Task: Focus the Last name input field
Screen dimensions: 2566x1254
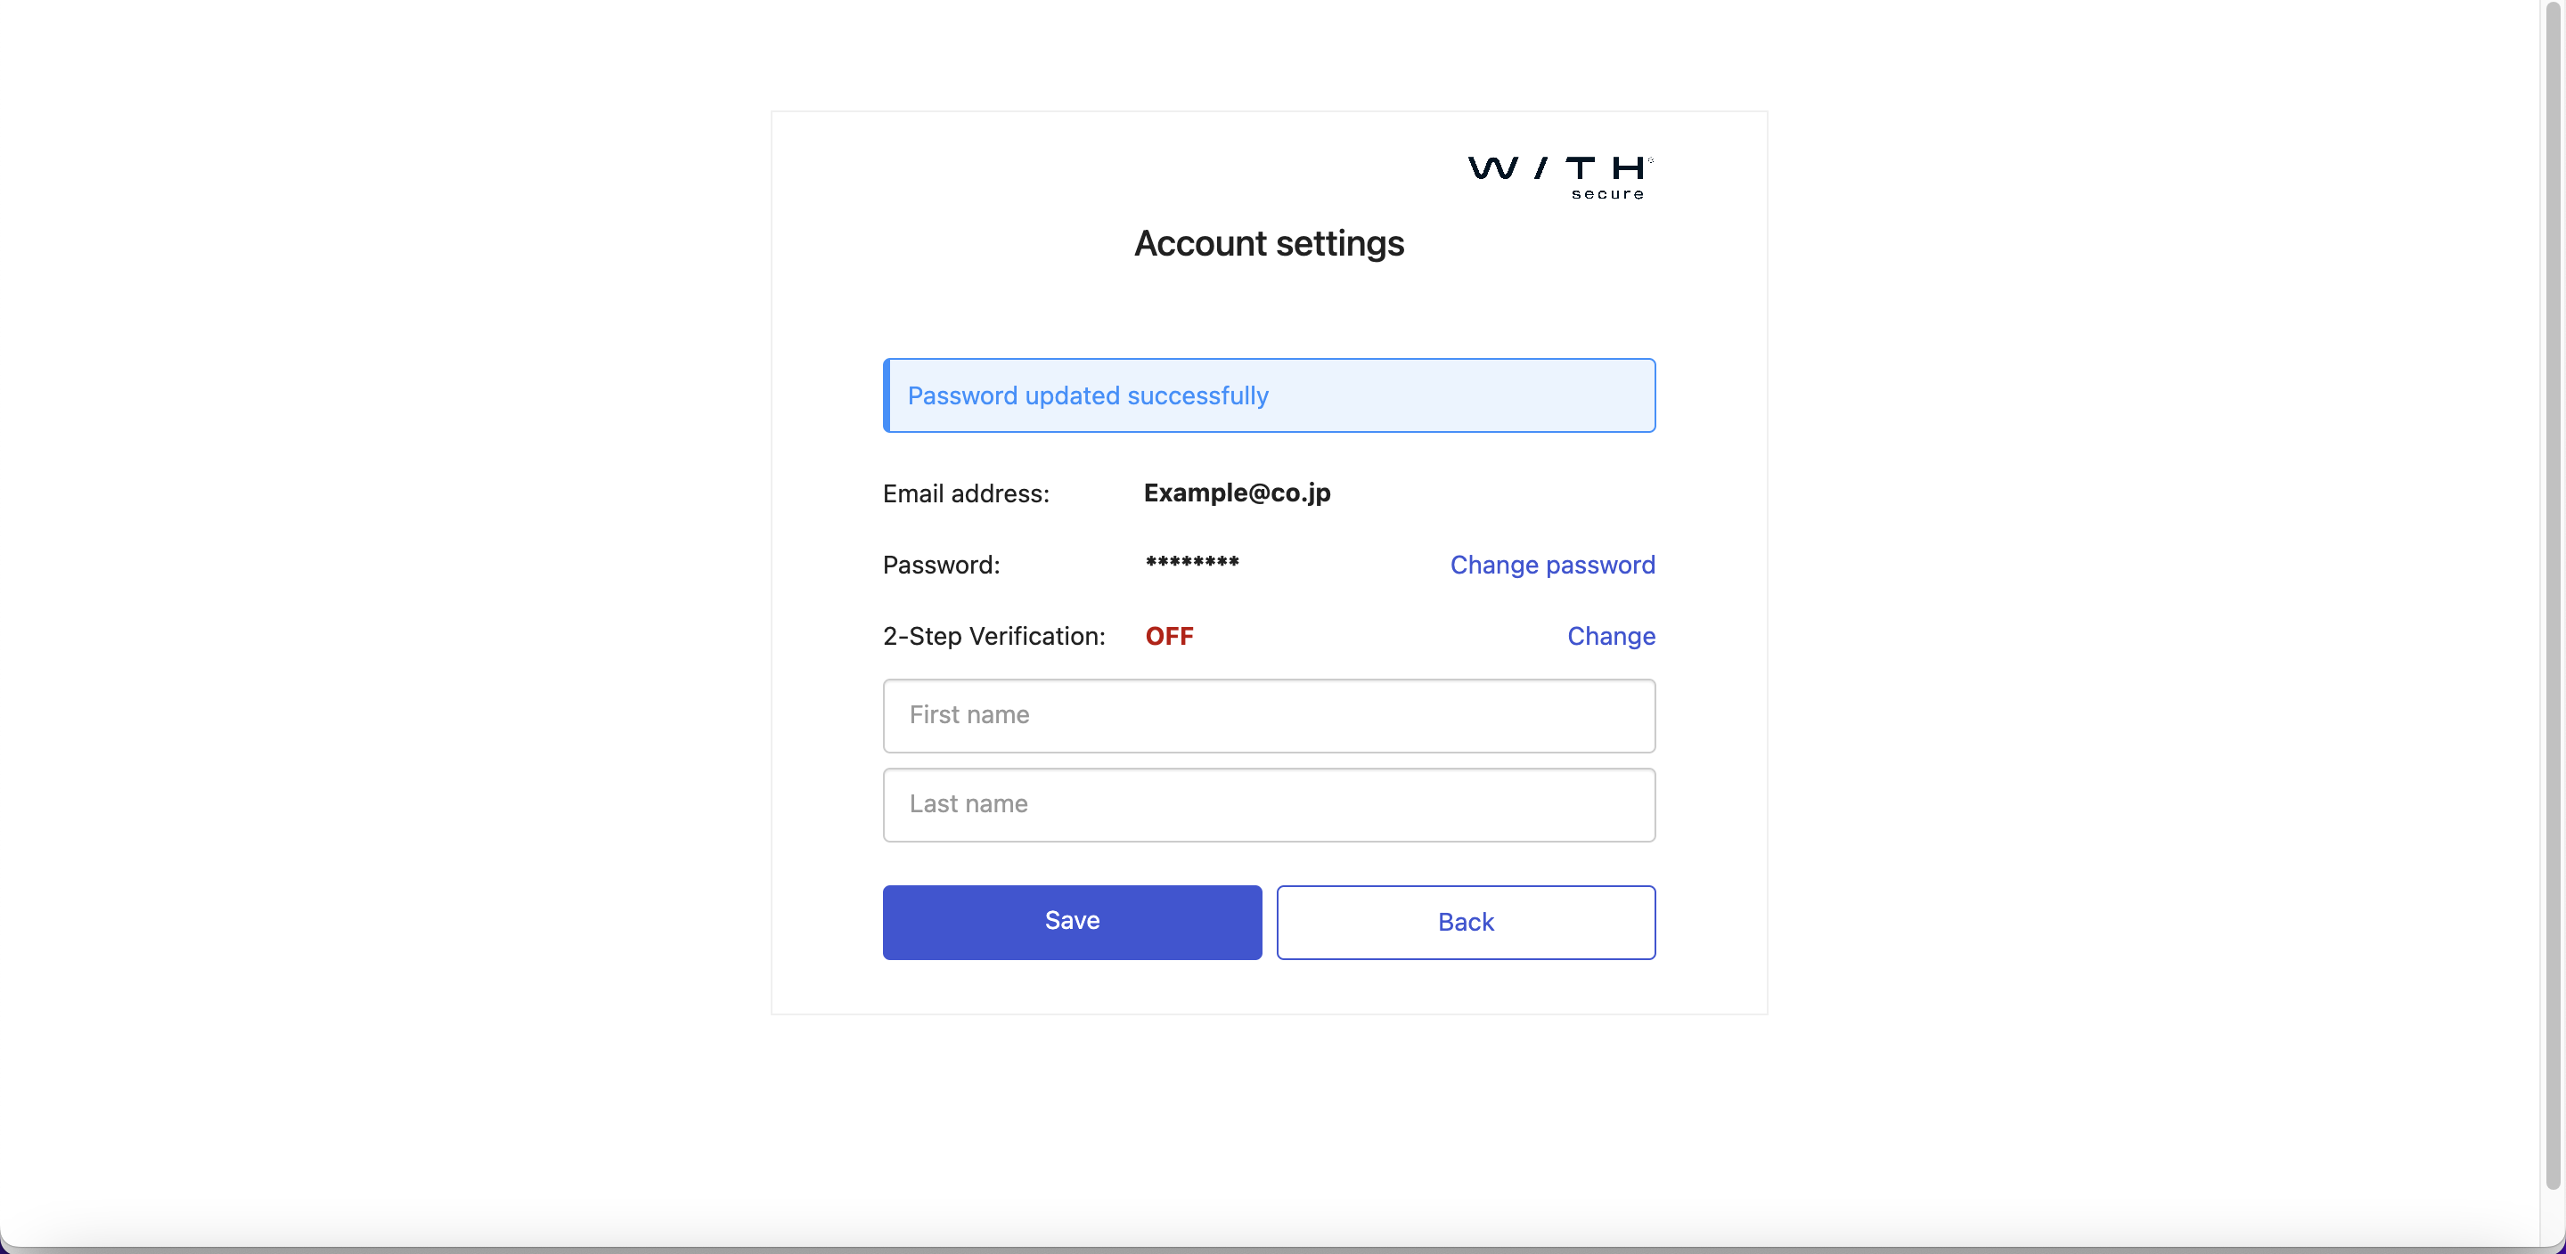Action: 1269,804
